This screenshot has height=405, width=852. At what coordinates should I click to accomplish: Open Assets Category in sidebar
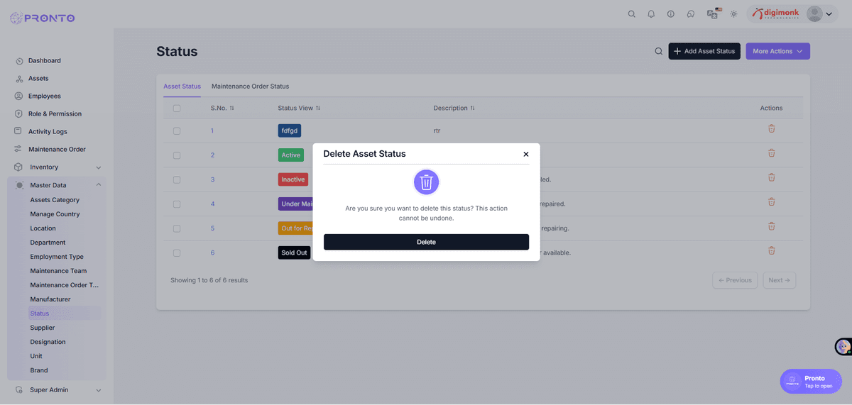[x=55, y=200]
